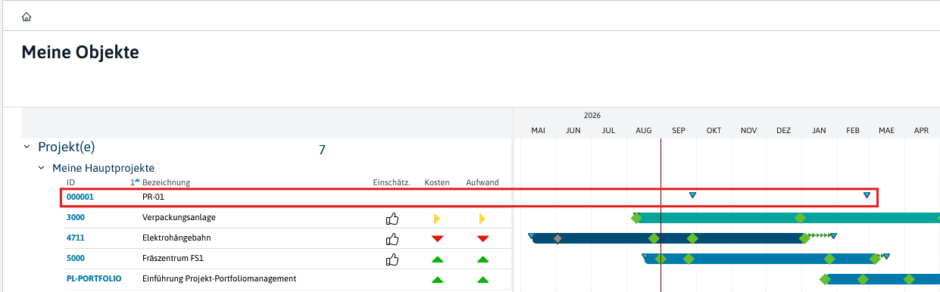Screen dimensions: 940x292
Task: Select the PR-01 project name
Action: click(153, 197)
